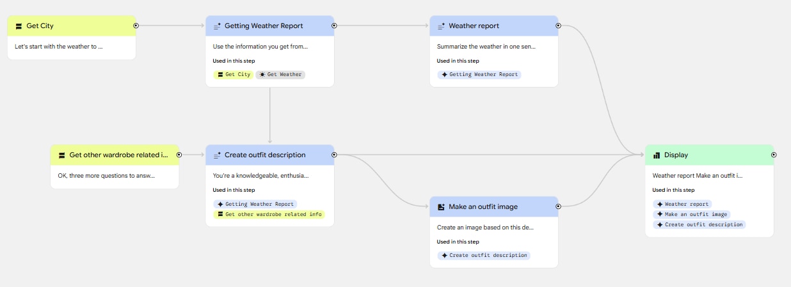The height and width of the screenshot is (287, 791).
Task: Click the output port of Get City node
Action: [136, 26]
